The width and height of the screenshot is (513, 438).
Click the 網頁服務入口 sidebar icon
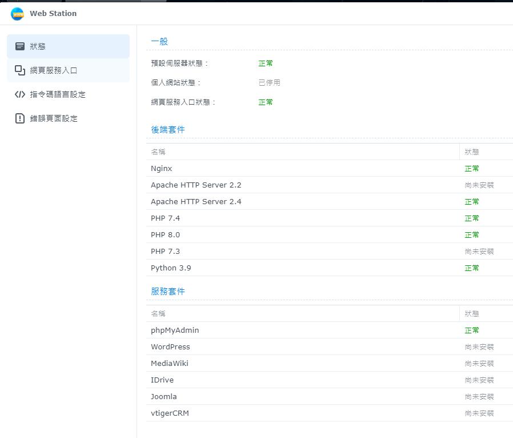[20, 70]
